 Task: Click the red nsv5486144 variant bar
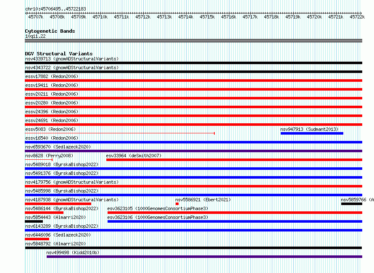point(44,213)
